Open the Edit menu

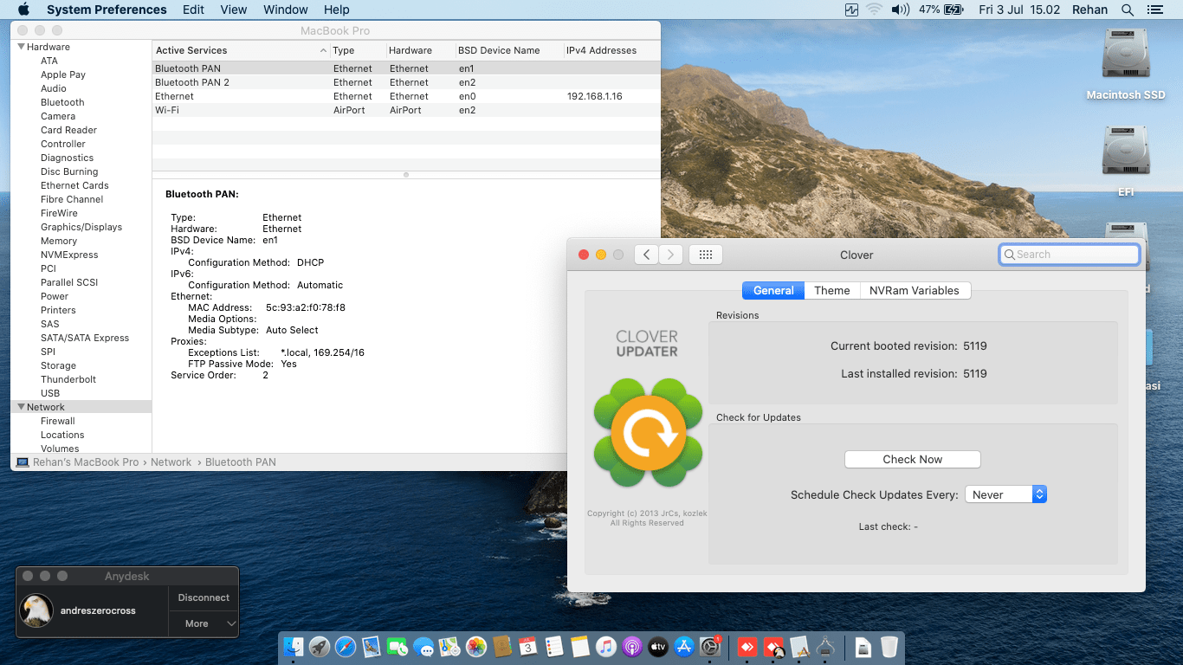(194, 10)
